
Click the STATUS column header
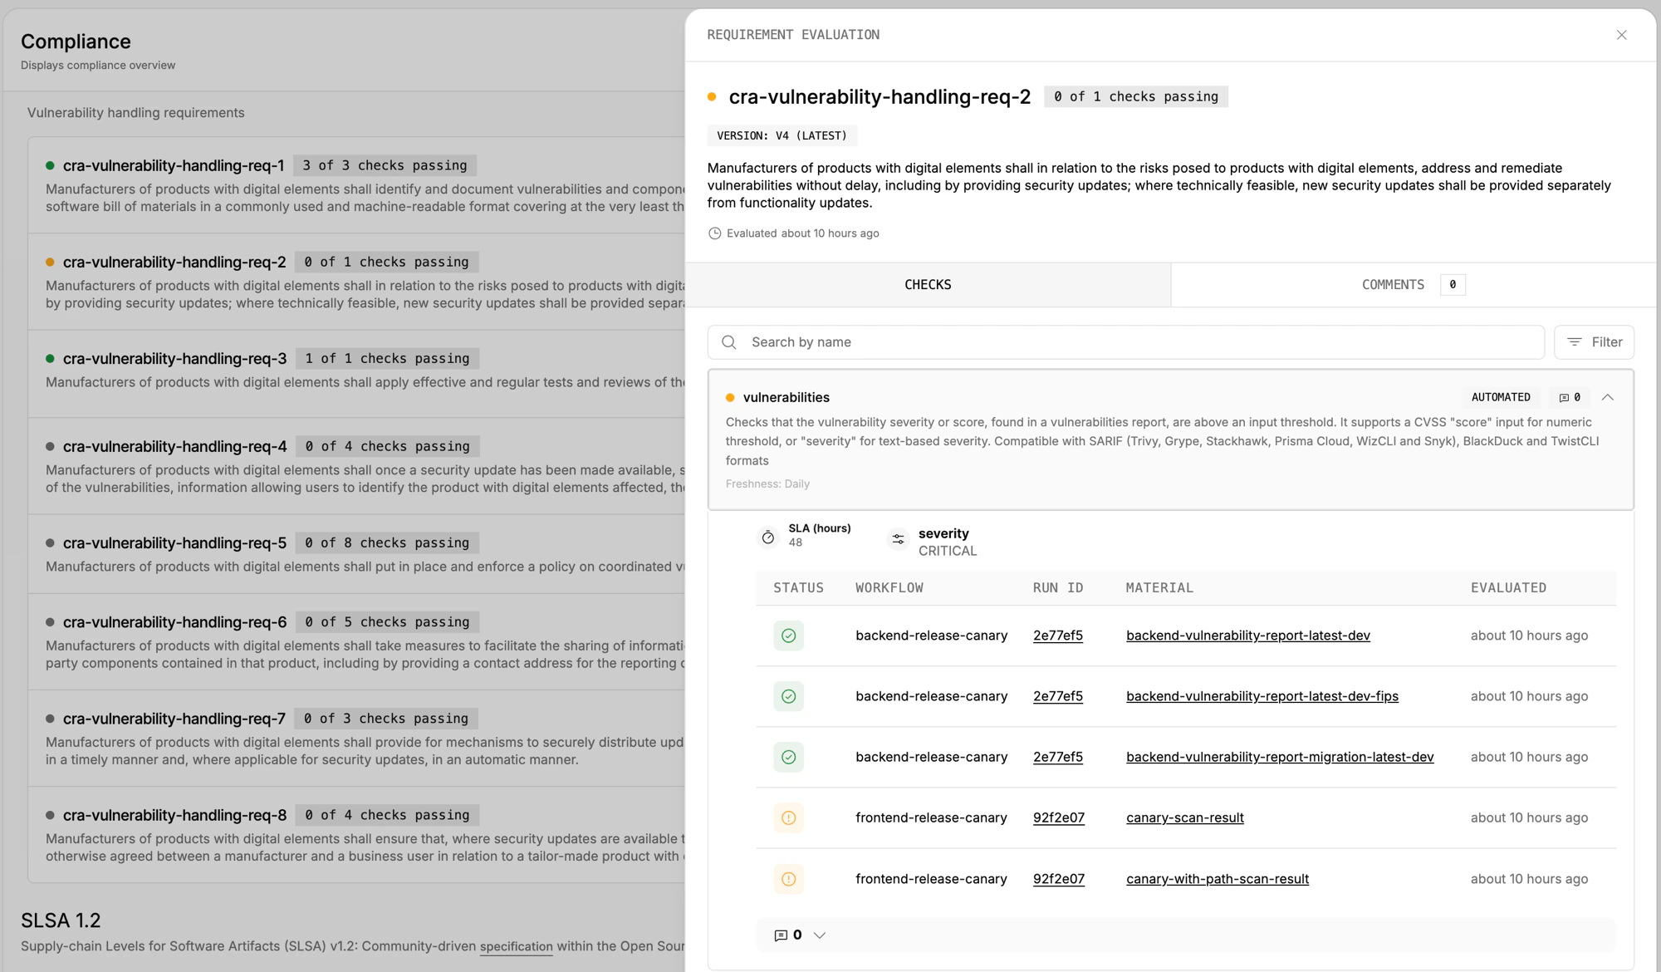(x=798, y=587)
